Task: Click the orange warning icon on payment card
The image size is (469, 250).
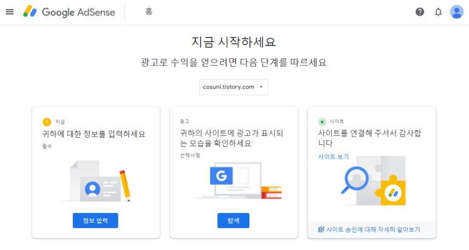Action: (47, 122)
